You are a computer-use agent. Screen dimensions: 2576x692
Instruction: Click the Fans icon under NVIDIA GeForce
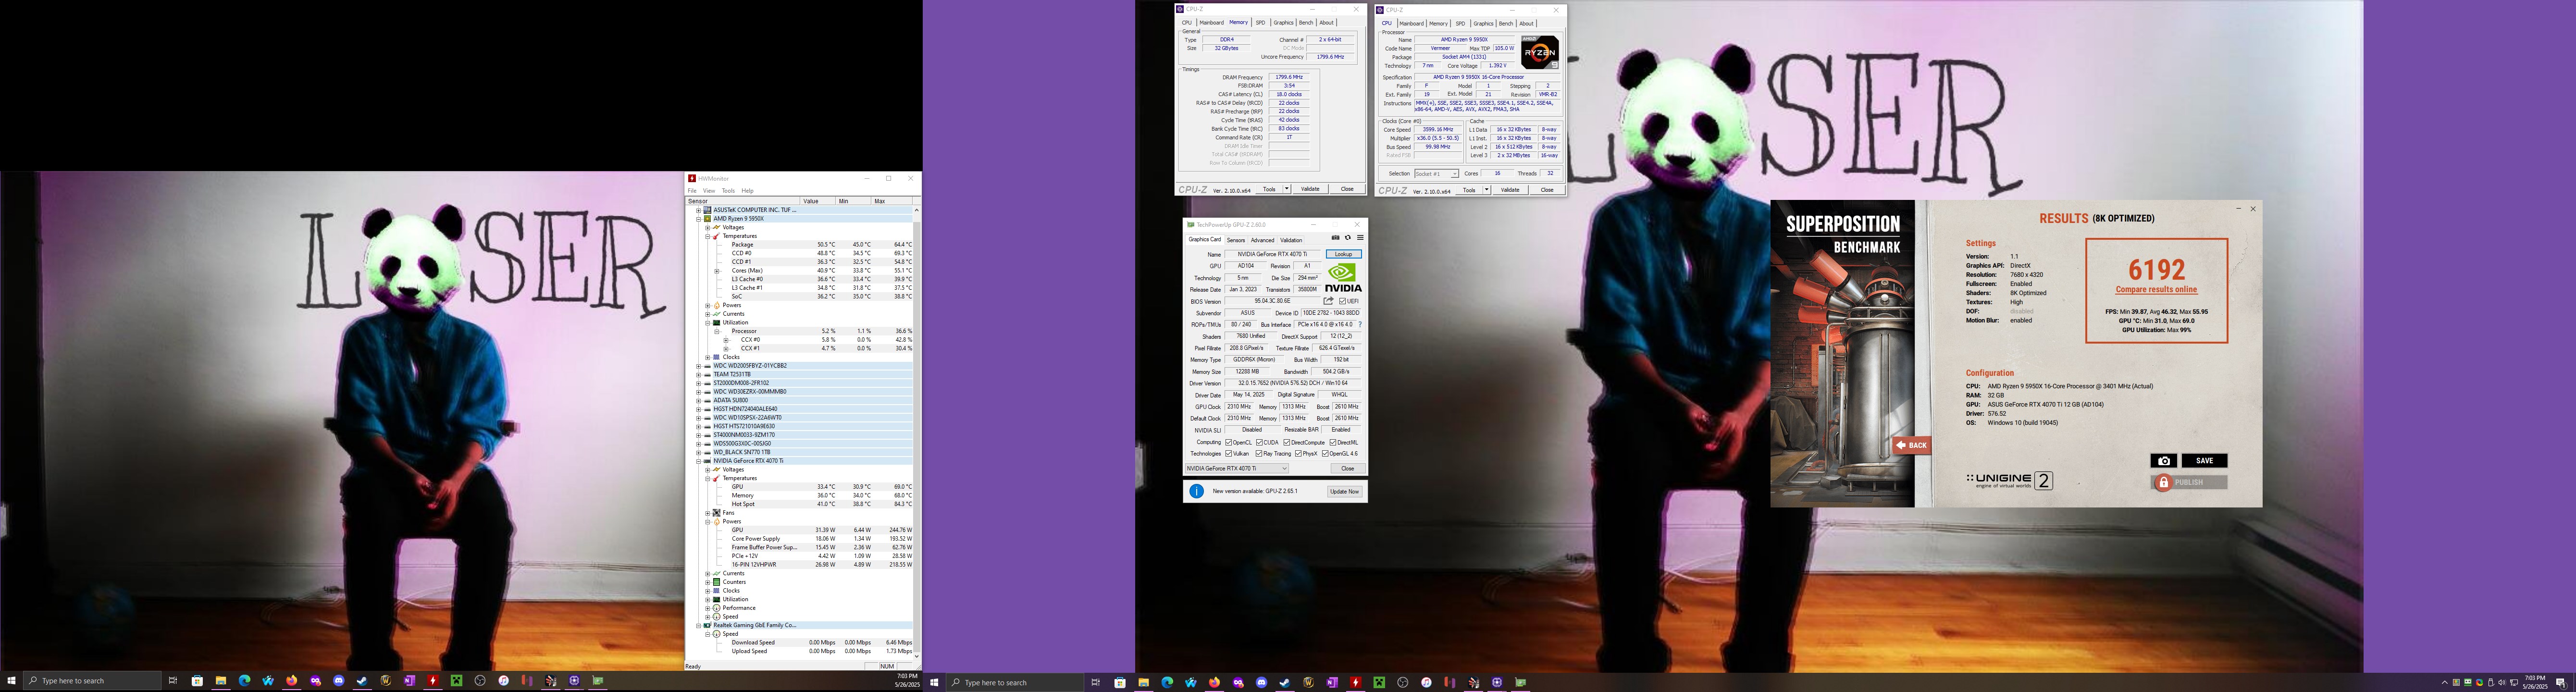716,513
